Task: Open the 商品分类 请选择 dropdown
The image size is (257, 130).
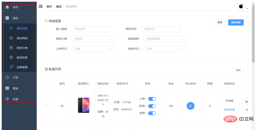Action: [93, 39]
